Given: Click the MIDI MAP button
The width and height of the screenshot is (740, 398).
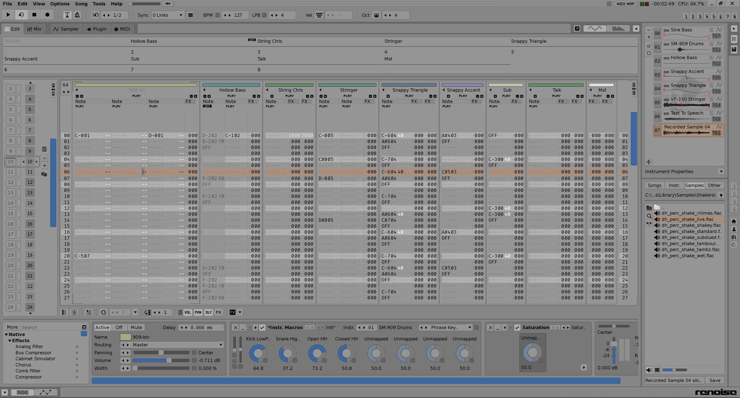Looking at the screenshot, I should click(x=625, y=4).
